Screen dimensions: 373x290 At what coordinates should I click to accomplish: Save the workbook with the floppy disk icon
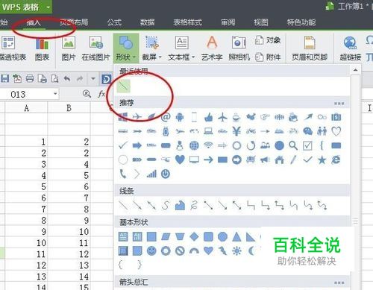[x=5, y=79]
